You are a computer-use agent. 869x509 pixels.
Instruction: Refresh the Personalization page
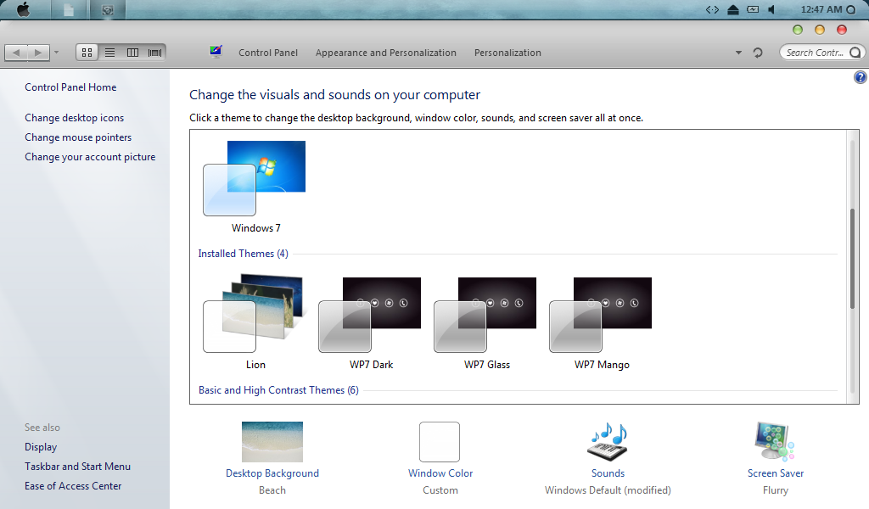click(758, 53)
